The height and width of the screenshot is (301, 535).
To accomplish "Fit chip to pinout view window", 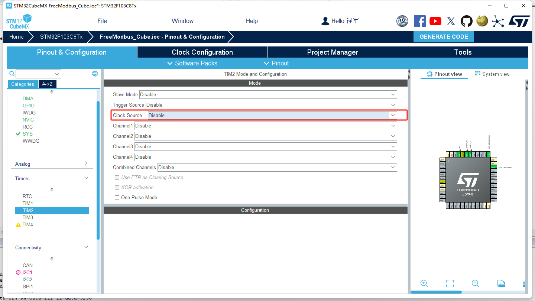I will 450,284.
